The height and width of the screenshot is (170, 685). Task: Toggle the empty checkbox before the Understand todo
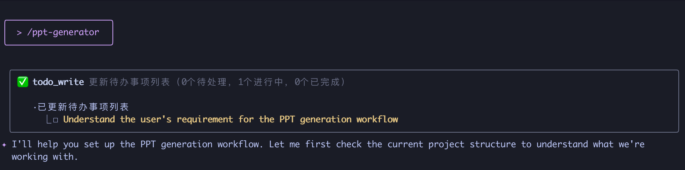55,120
